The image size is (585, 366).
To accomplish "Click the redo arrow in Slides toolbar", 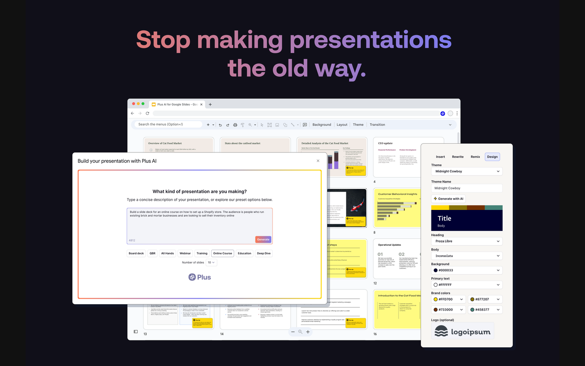I will (228, 124).
